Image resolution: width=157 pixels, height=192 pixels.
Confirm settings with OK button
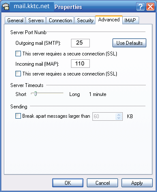(x=68, y=183)
